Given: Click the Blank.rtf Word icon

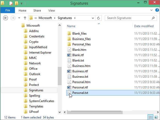Looking at the screenshot, I should 69,55.
